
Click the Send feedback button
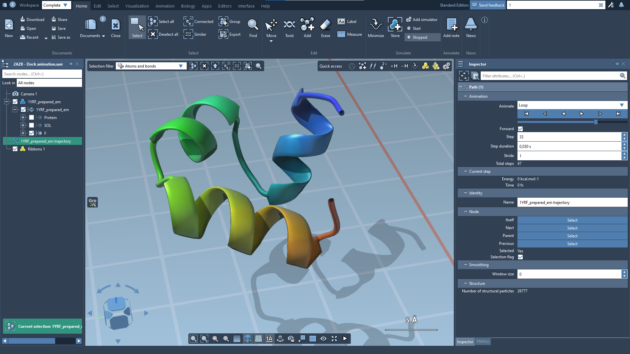pyautogui.click(x=488, y=5)
